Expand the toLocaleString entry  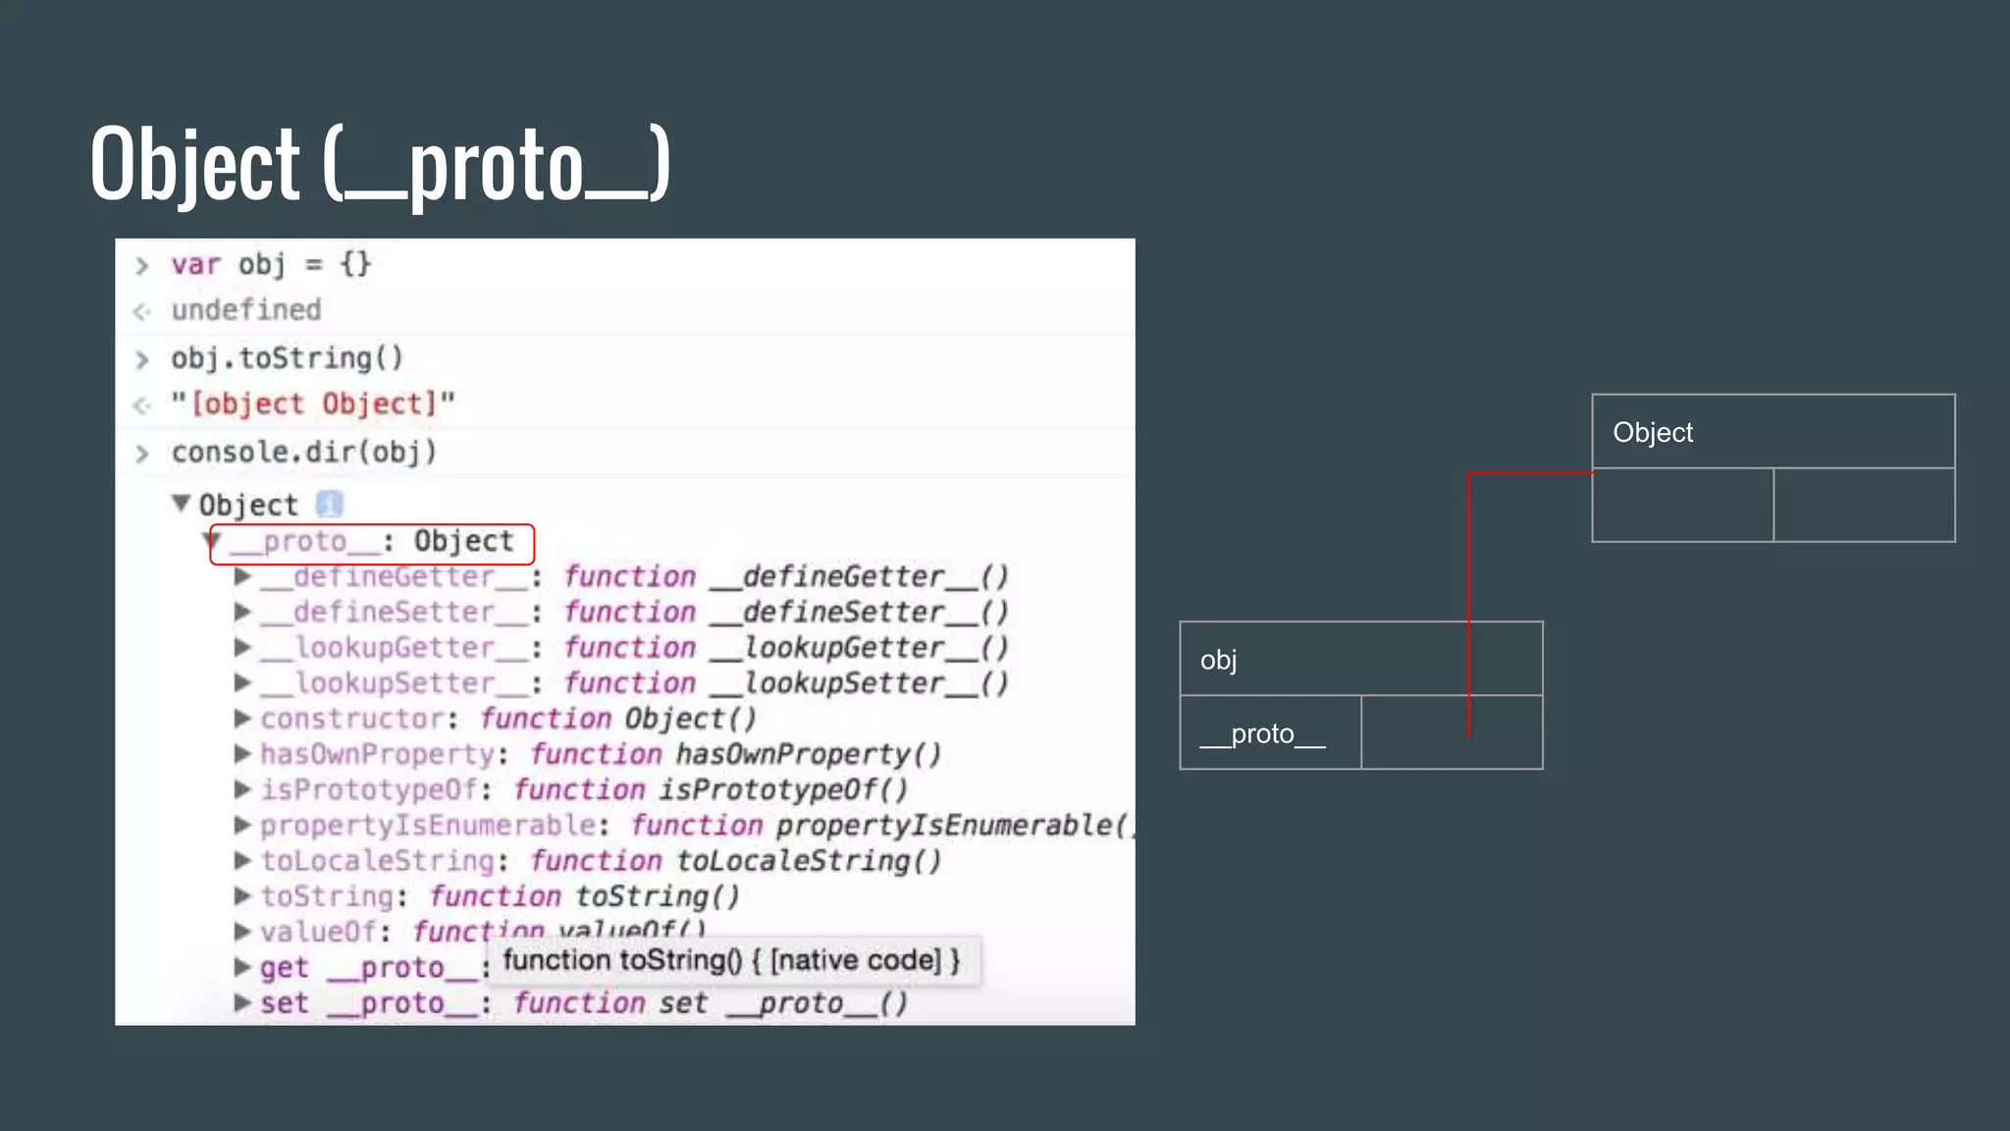pyautogui.click(x=242, y=860)
